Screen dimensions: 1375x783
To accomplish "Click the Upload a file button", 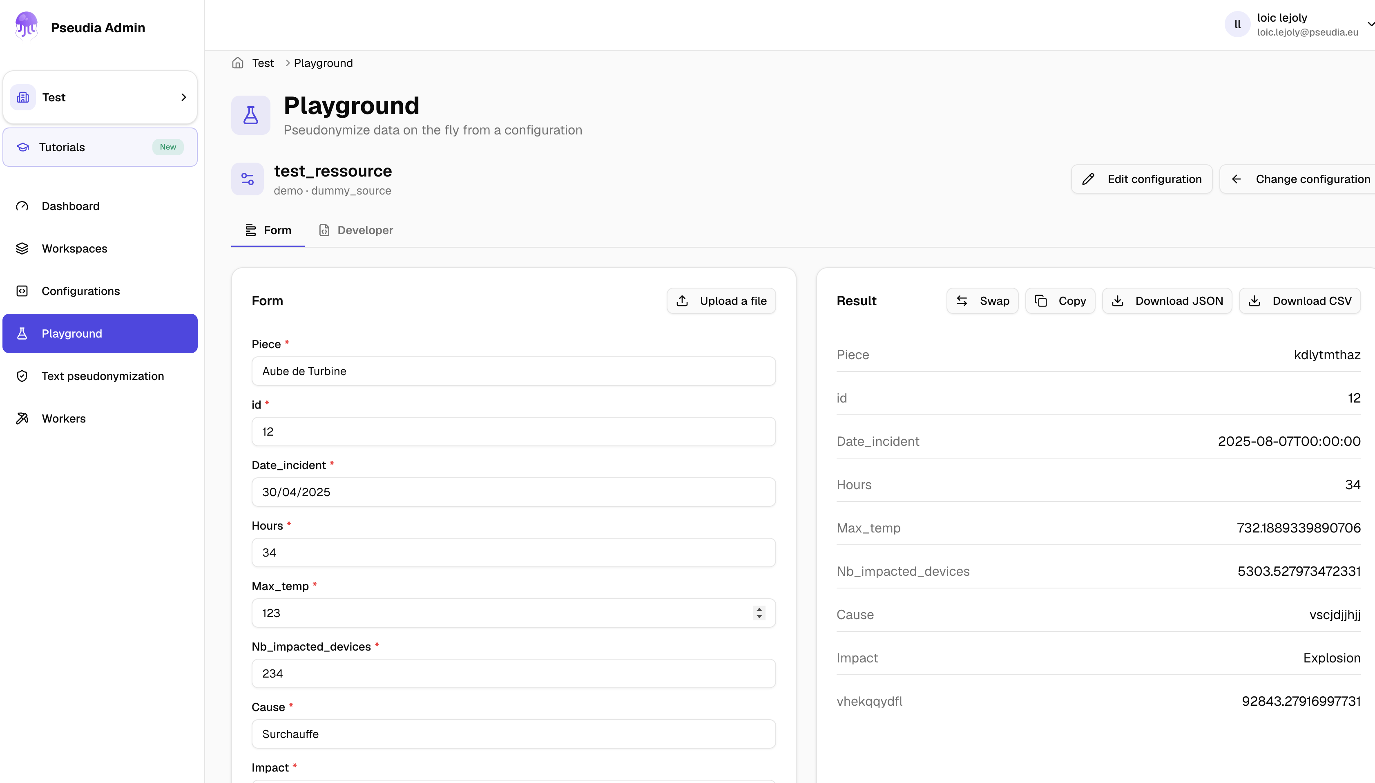I will click(x=721, y=301).
